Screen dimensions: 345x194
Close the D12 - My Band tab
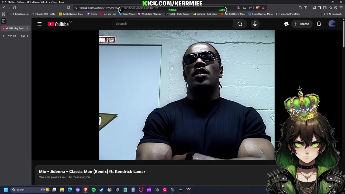pos(27,28)
